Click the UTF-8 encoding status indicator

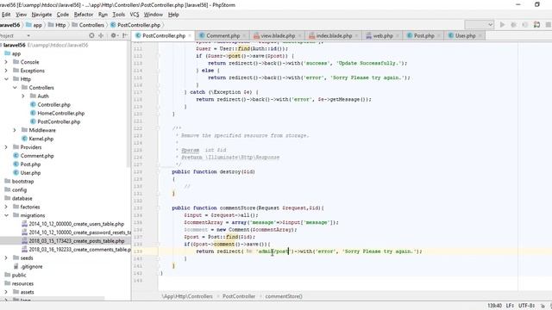pyautogui.click(x=526, y=306)
